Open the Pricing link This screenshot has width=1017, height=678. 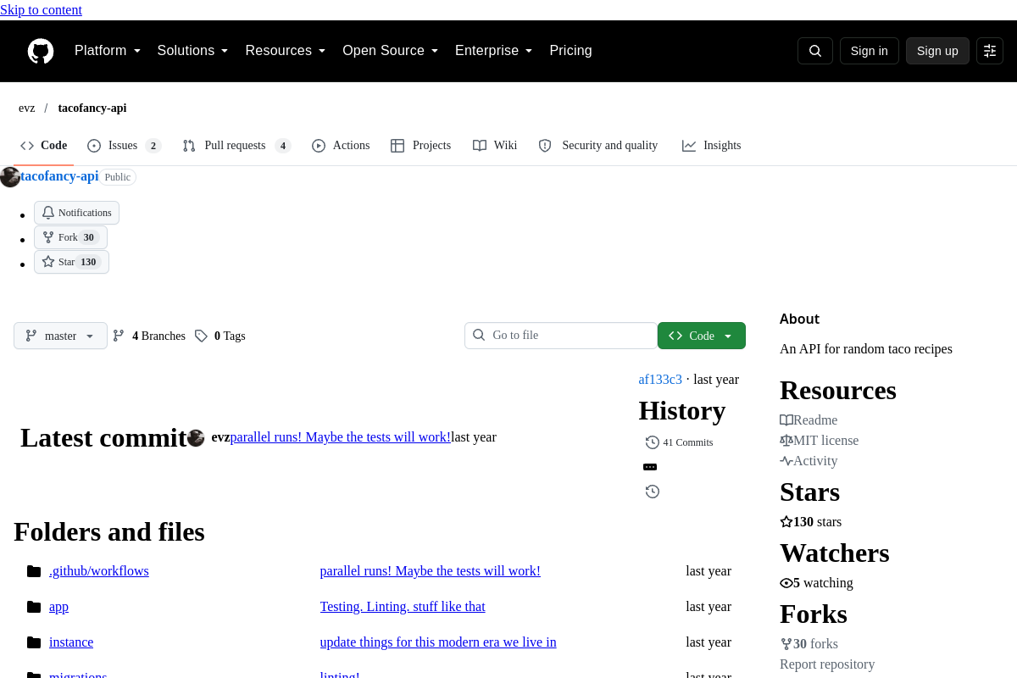570,51
